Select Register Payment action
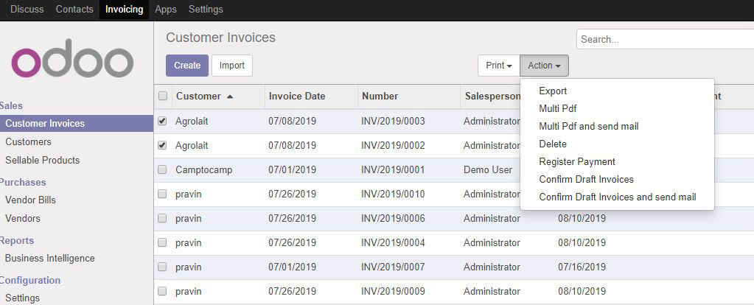This screenshot has width=754, height=305. click(577, 162)
